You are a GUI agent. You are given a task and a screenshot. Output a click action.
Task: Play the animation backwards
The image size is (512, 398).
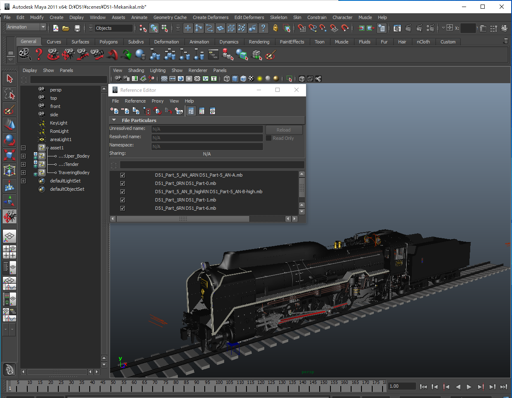pos(458,387)
